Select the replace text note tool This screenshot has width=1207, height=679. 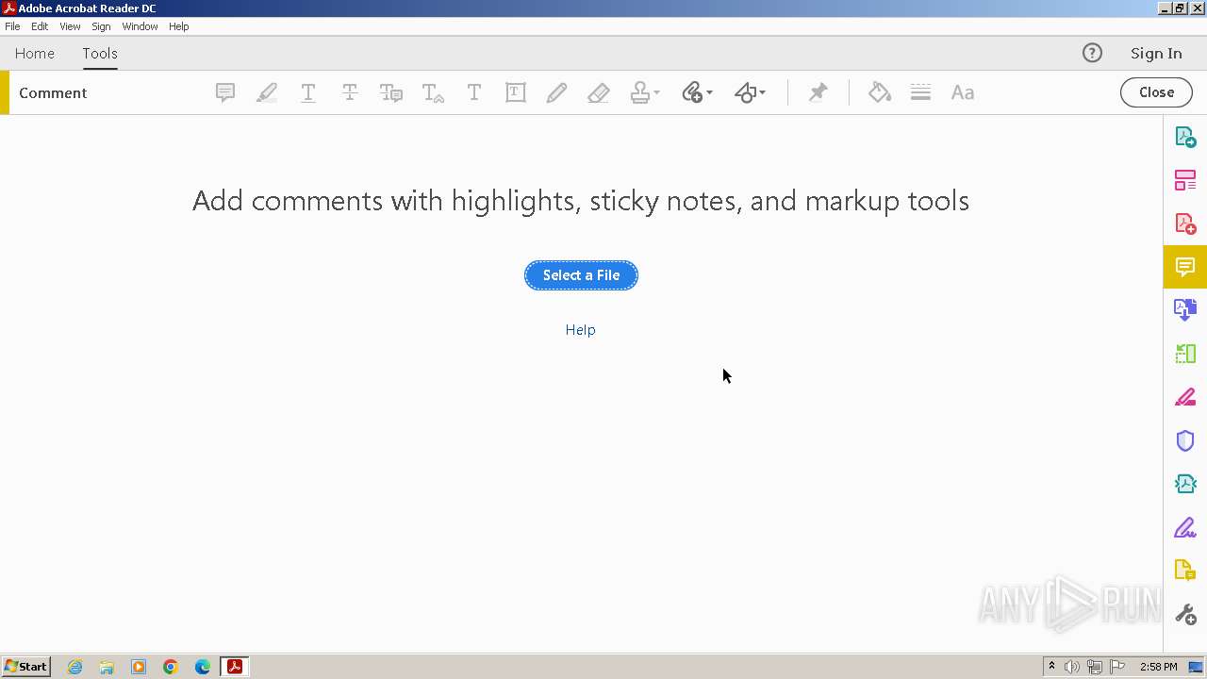tap(391, 92)
